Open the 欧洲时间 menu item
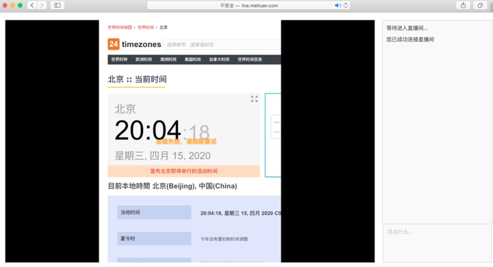493x267 pixels. (x=144, y=59)
